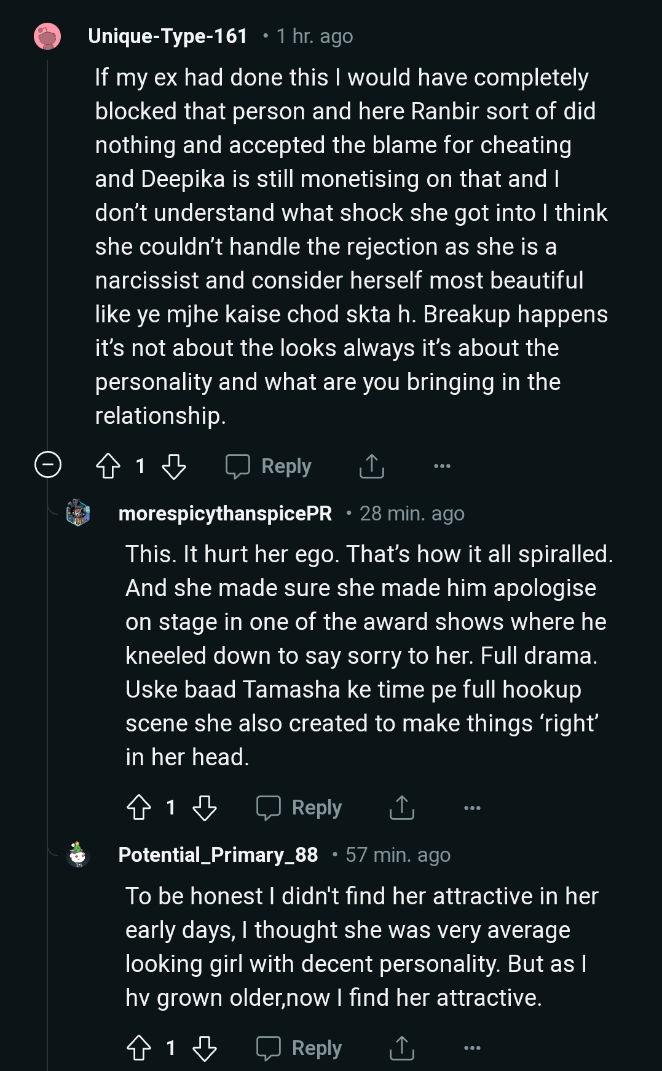The width and height of the screenshot is (662, 1071).
Task: Collapse the Unique-Type-161 comment thread
Action: tap(47, 464)
